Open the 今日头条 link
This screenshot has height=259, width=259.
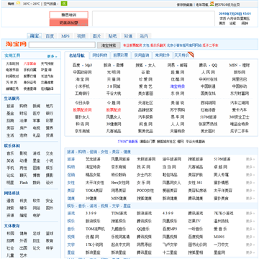(x=83, y=103)
